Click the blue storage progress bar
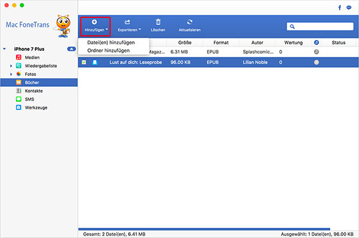Screen dimensions: 359x238 pos(204,229)
